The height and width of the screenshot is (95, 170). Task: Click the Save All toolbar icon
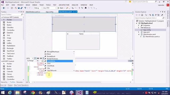point(22,8)
